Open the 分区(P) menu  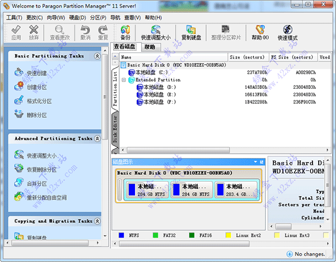(x=98, y=17)
